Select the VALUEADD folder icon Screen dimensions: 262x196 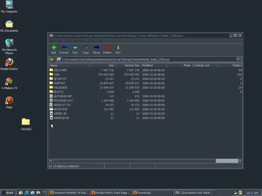pyautogui.click(x=51, y=87)
